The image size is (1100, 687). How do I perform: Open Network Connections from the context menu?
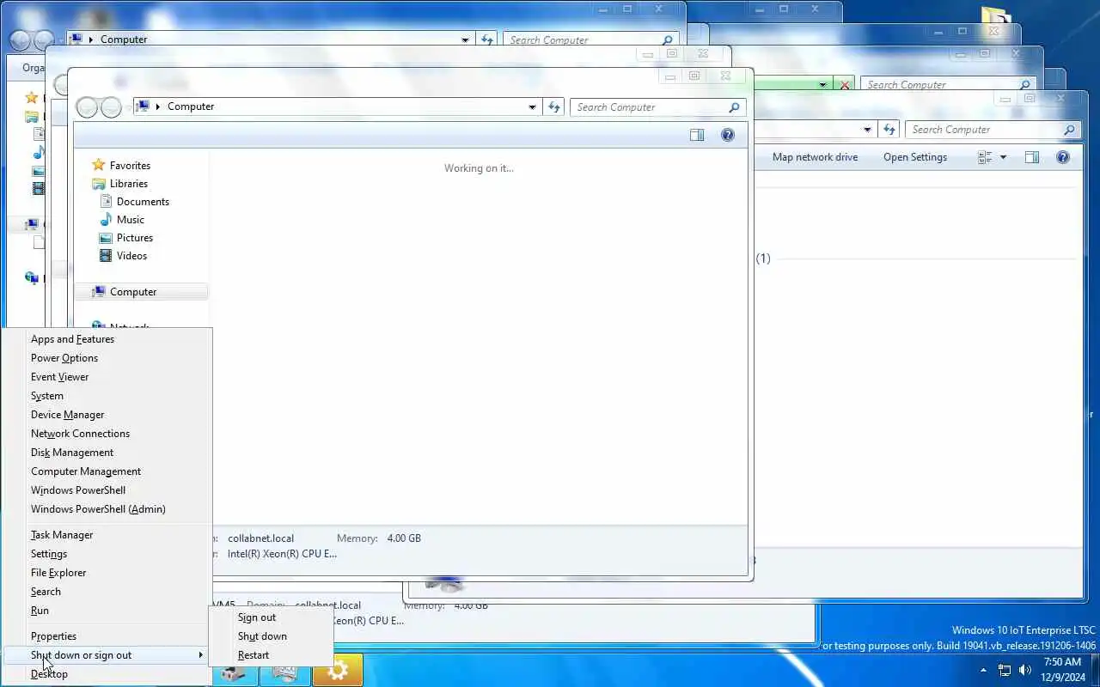click(x=107, y=434)
